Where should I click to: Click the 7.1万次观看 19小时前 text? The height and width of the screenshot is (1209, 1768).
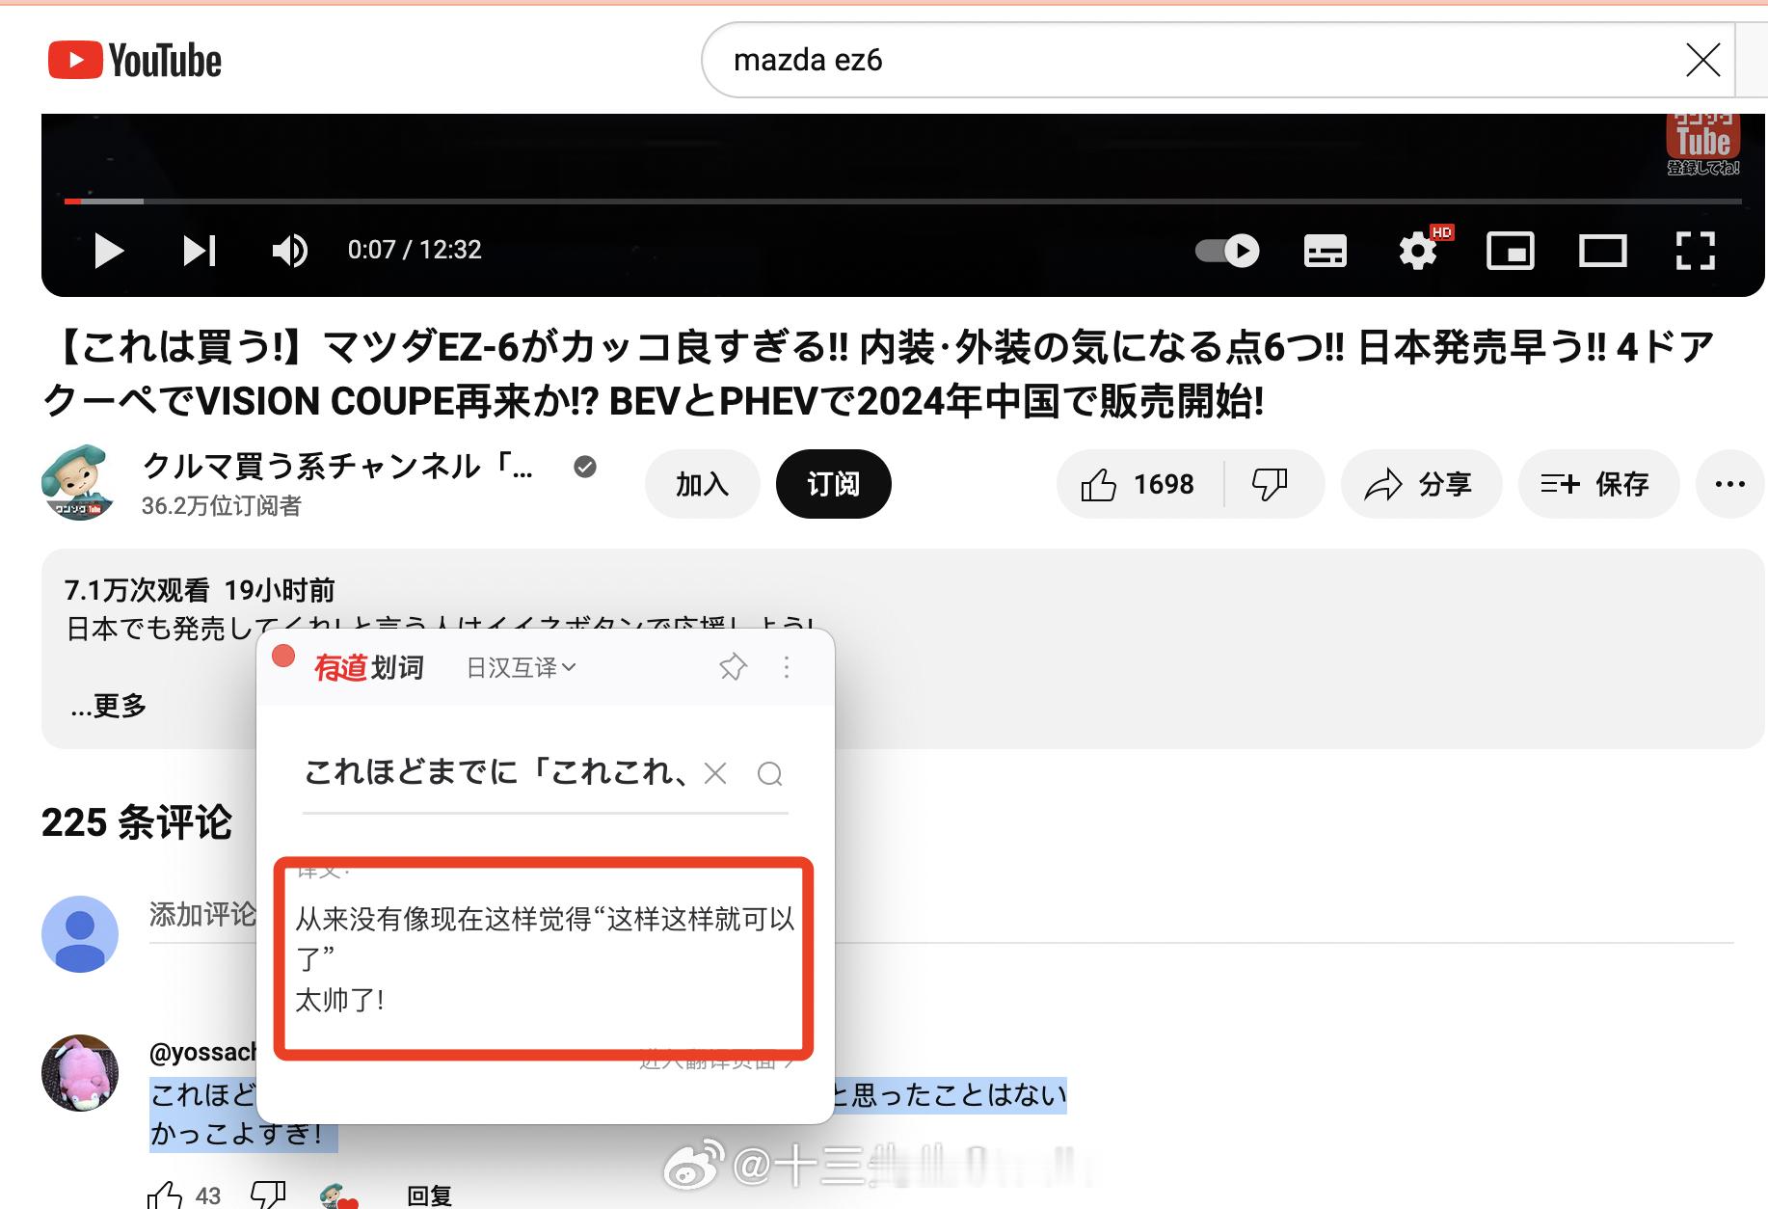tap(200, 590)
